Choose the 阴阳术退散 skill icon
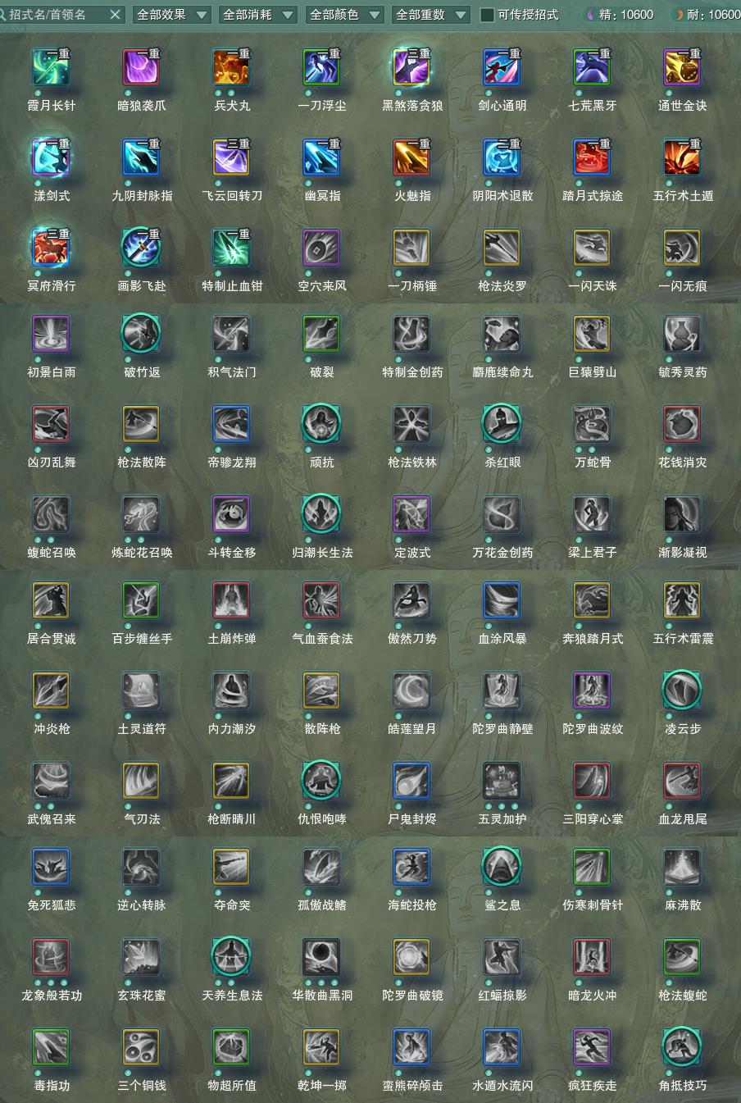 [502, 157]
